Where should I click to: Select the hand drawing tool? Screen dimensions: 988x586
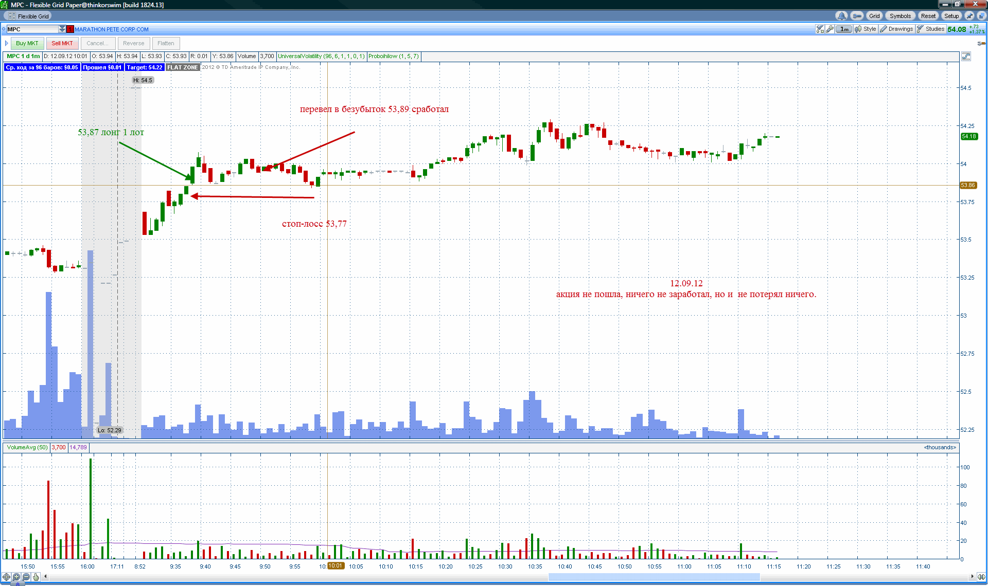click(36, 577)
